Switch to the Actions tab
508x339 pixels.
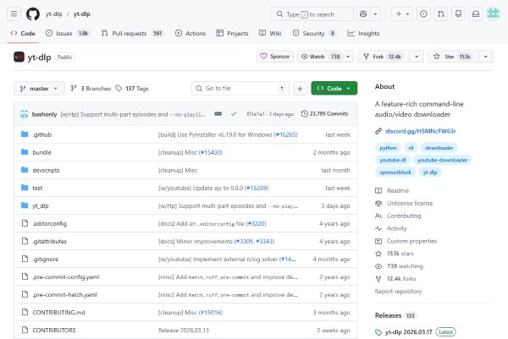point(190,33)
